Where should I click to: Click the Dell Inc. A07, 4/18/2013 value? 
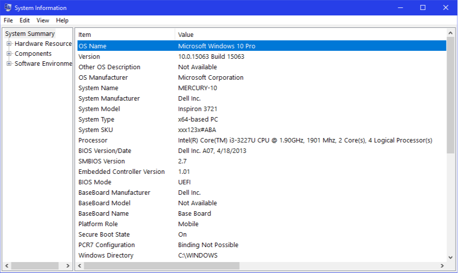(x=212, y=151)
